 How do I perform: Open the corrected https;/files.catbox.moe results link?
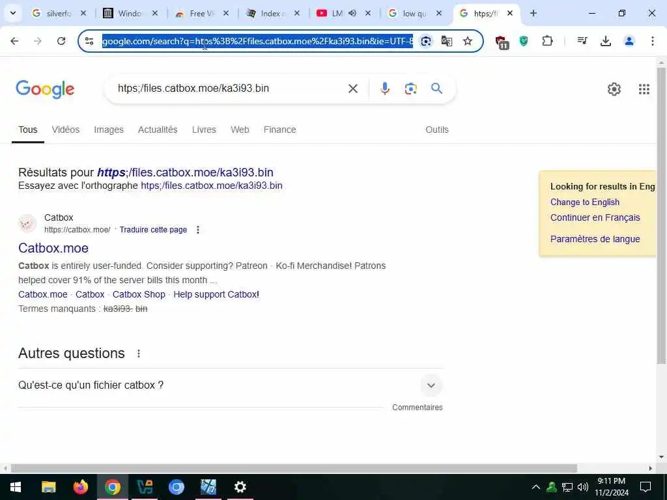pyautogui.click(x=185, y=173)
